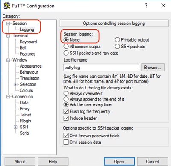Click the log file name field
Screen dimensions: 171x166
coord(101,68)
